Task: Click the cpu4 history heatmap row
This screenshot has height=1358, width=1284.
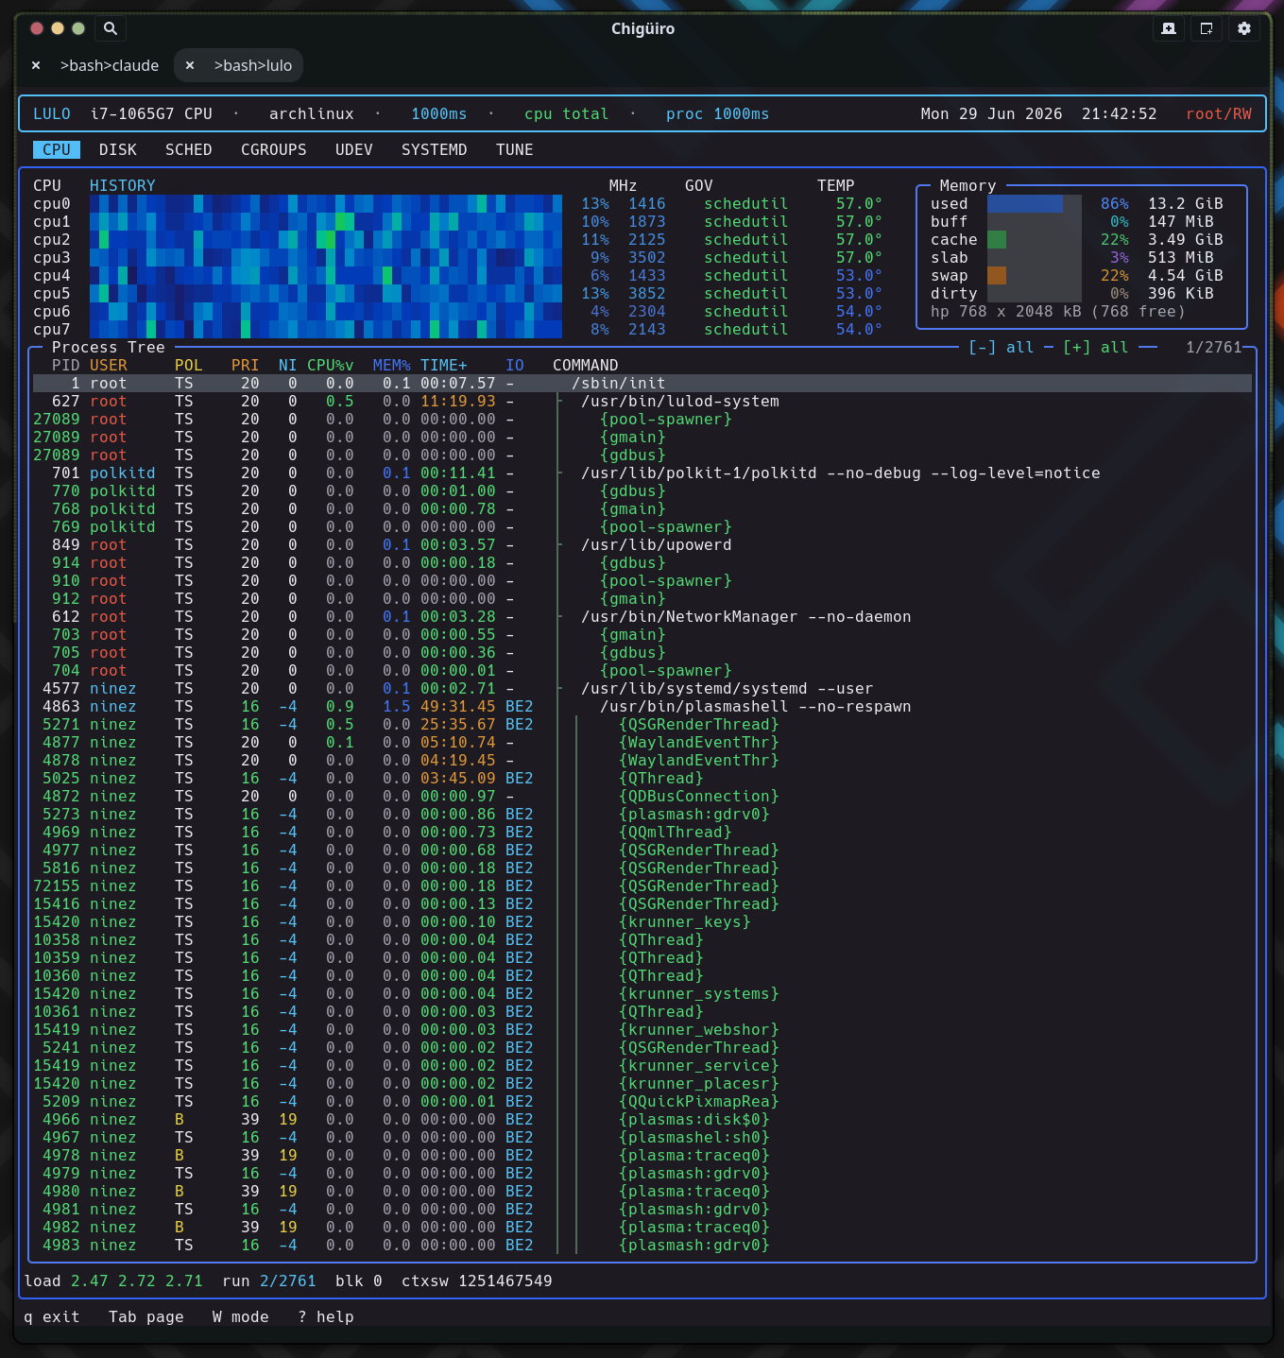Action: (x=326, y=275)
